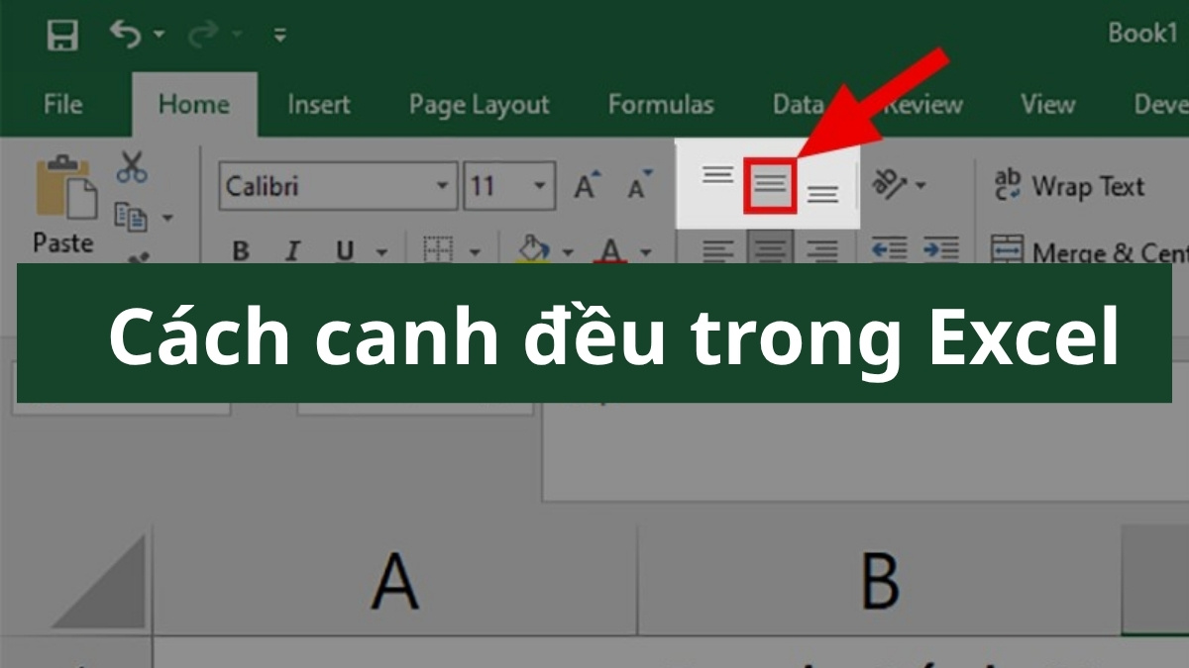Select the Middle Align icon

(x=768, y=183)
